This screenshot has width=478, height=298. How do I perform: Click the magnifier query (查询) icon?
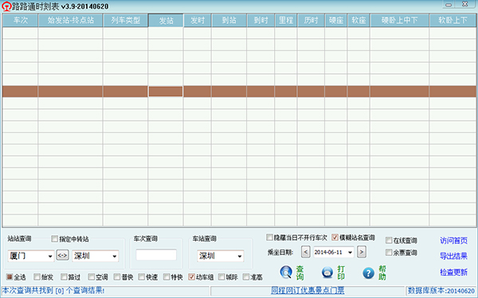tap(286, 272)
